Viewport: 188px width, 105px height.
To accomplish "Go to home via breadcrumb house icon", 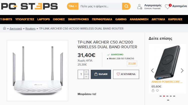I will 5,28.
